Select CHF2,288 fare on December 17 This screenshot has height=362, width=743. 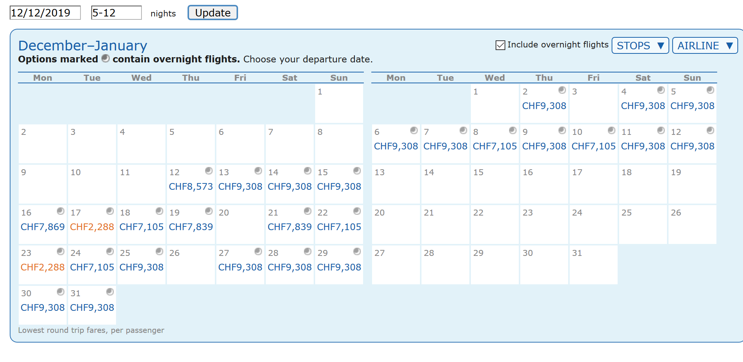92,227
